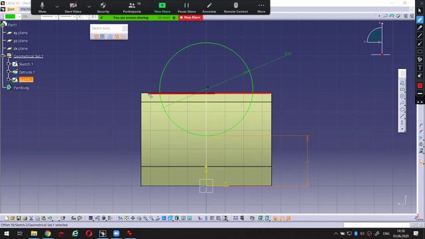Select the annotation text T tool
The image size is (425, 239).
click(x=420, y=68)
